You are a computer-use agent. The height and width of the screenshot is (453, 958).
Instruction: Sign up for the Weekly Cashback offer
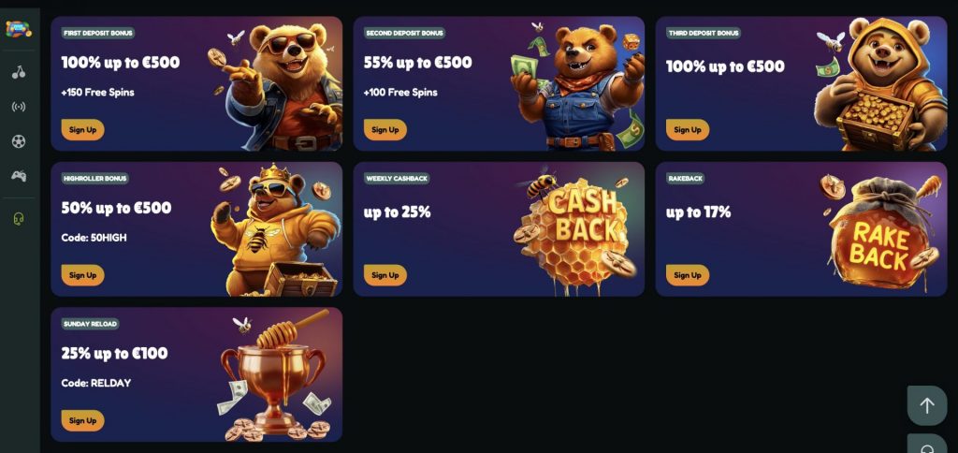tap(385, 275)
